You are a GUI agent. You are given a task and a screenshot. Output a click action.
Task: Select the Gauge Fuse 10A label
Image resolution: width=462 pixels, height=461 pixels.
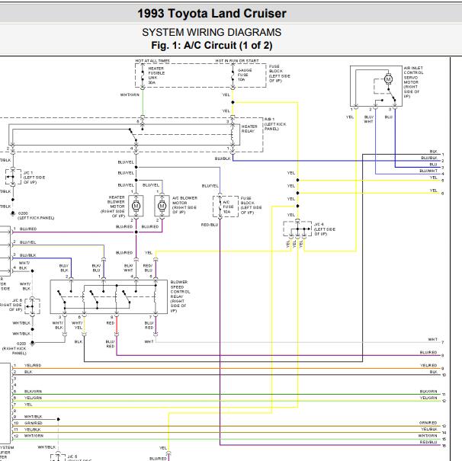coord(245,75)
